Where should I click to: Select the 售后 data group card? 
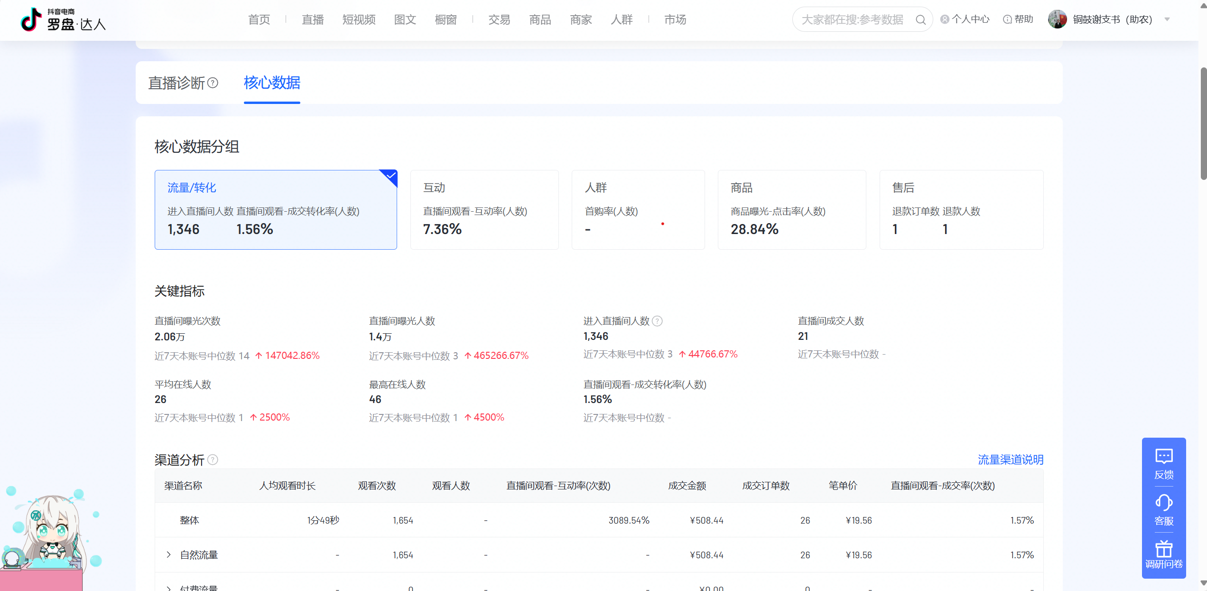961,209
